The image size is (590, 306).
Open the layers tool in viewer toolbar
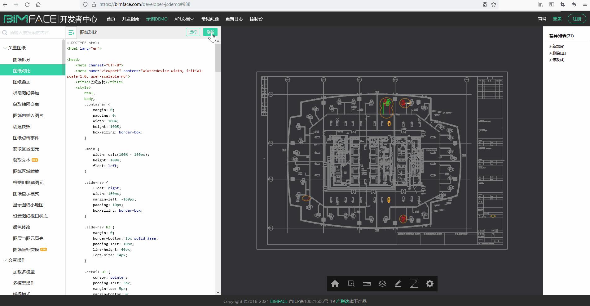click(x=382, y=284)
